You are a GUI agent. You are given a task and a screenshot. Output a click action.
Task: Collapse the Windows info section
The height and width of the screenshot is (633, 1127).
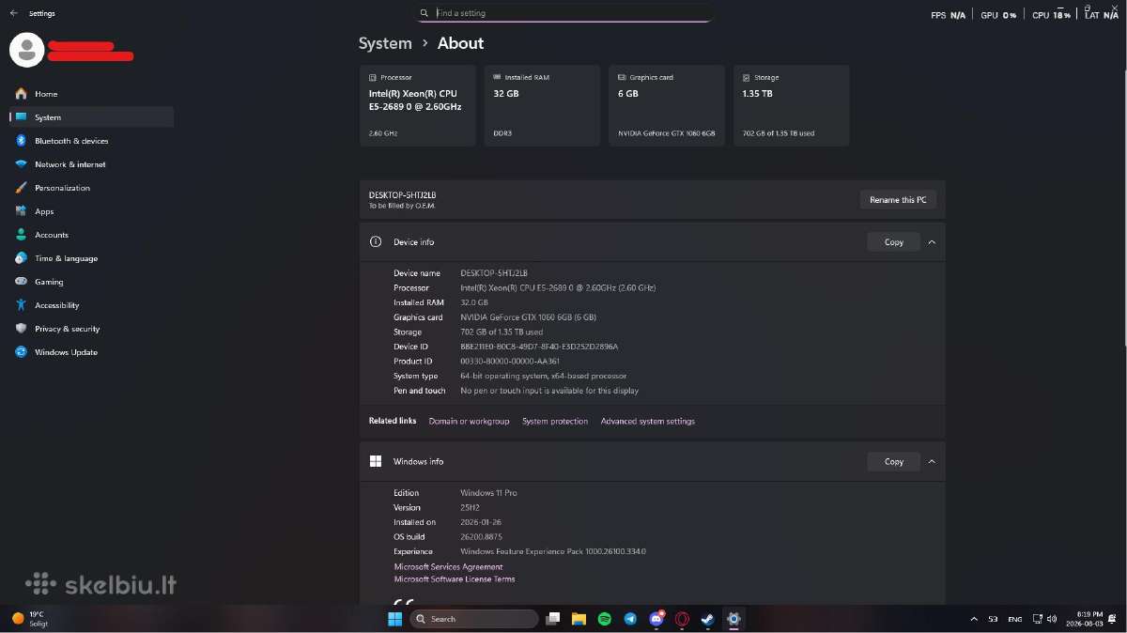click(x=932, y=462)
